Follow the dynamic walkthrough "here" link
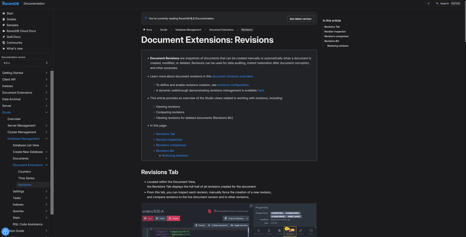 pyautogui.click(x=261, y=90)
